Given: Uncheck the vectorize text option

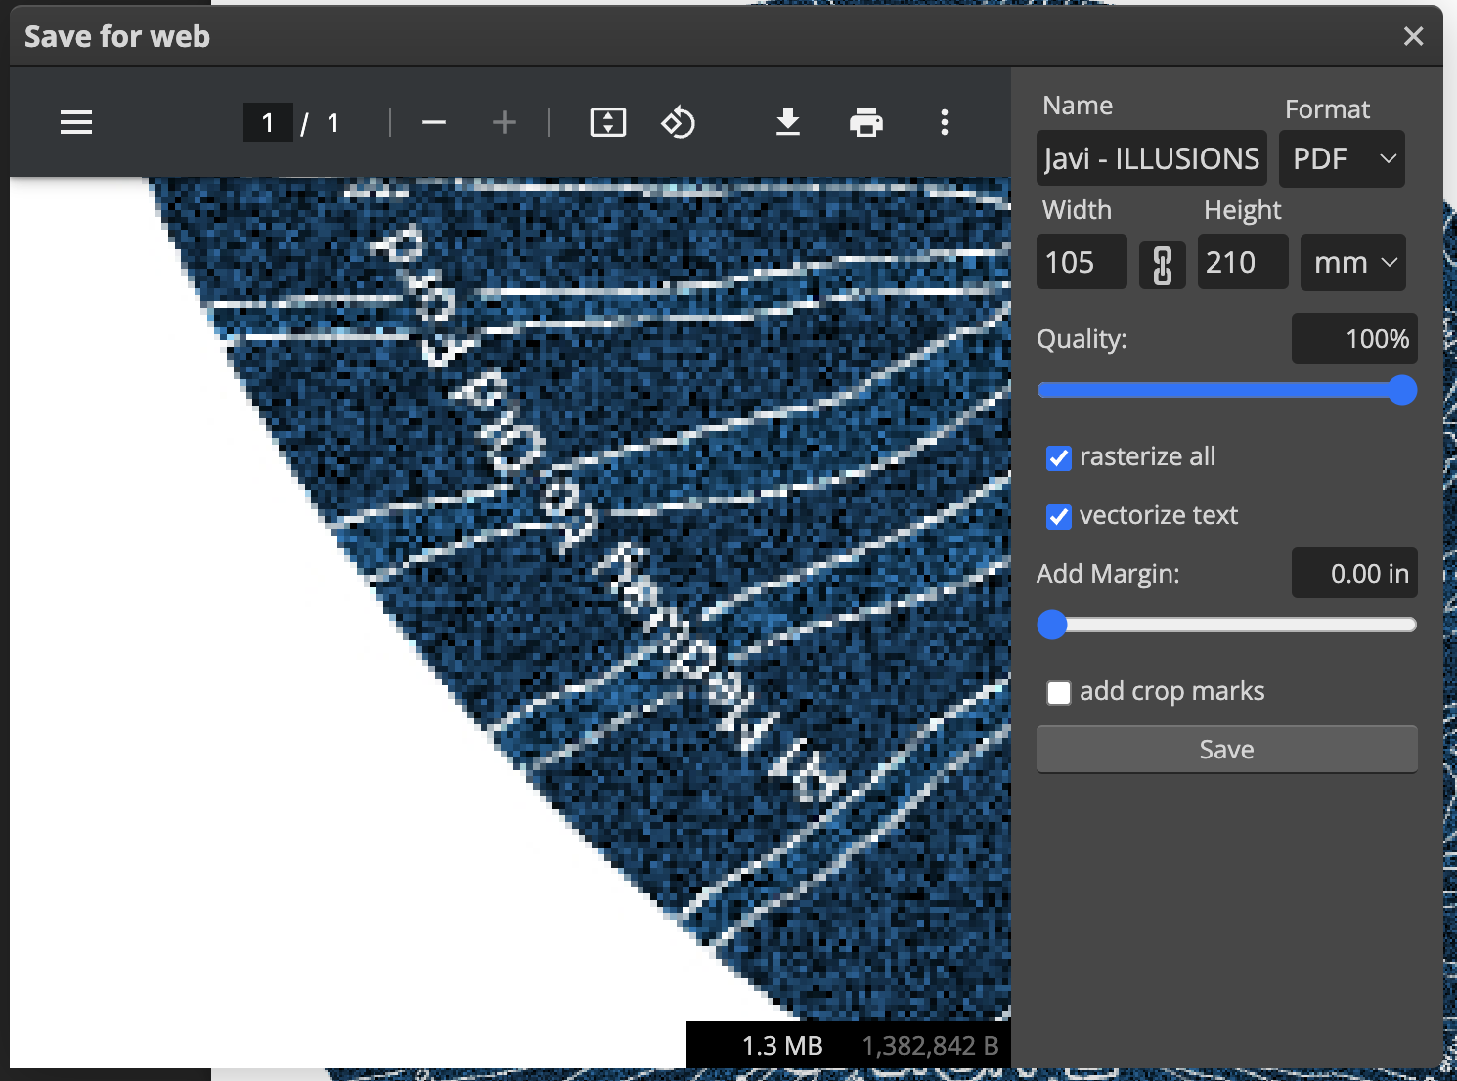Looking at the screenshot, I should click(x=1058, y=516).
